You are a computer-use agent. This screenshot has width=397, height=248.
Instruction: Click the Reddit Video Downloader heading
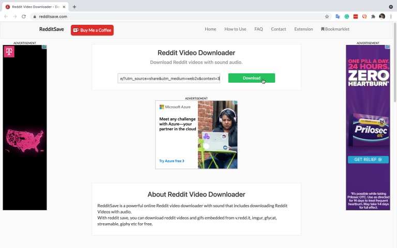pos(196,53)
